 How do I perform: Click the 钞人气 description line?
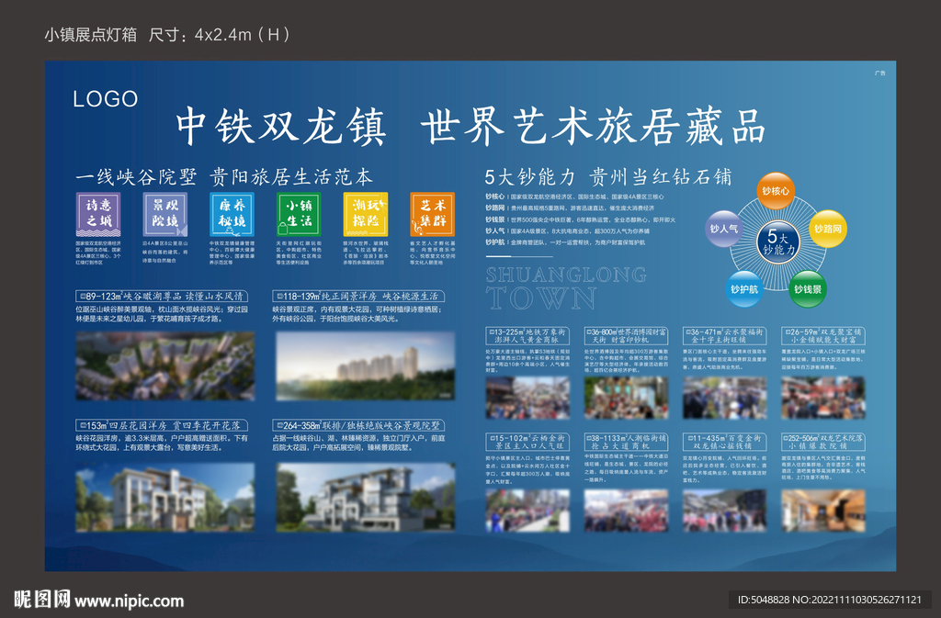pyautogui.click(x=567, y=230)
